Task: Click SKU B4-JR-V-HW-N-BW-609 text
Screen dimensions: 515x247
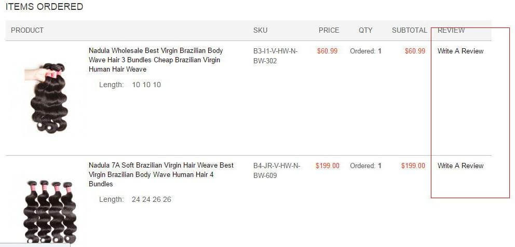Action: click(277, 171)
